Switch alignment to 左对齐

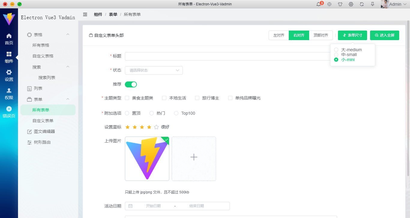[x=279, y=35]
